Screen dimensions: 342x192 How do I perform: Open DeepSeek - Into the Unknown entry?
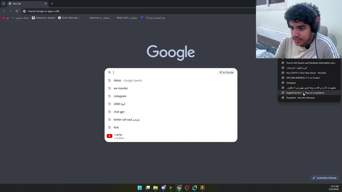coord(309,98)
